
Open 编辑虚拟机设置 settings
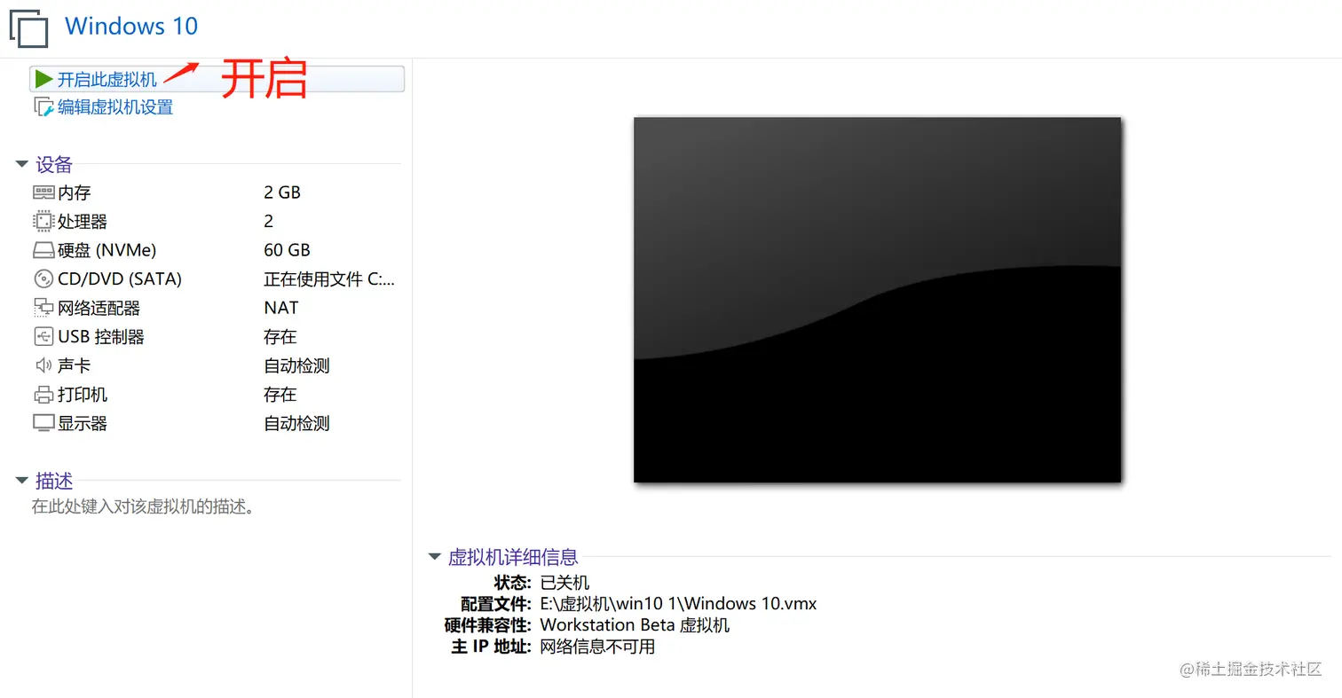113,106
